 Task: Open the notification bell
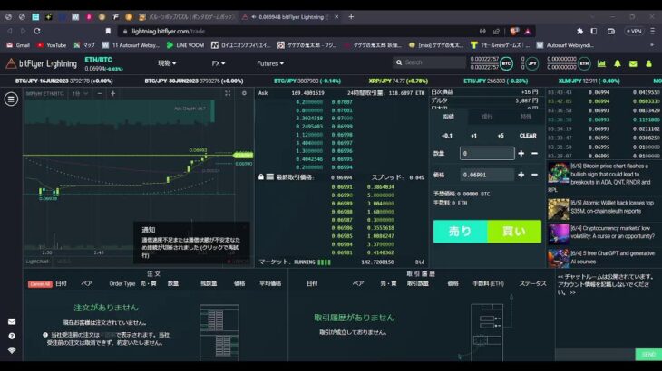click(x=618, y=63)
